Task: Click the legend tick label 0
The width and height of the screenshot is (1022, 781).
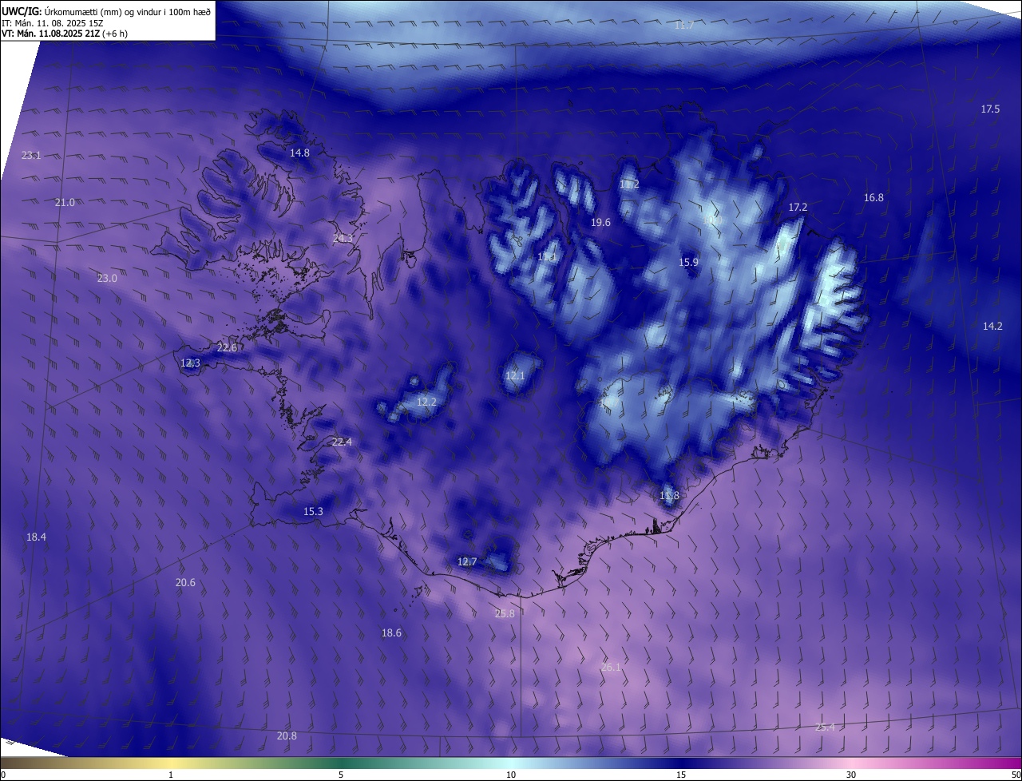Action: point(2,775)
